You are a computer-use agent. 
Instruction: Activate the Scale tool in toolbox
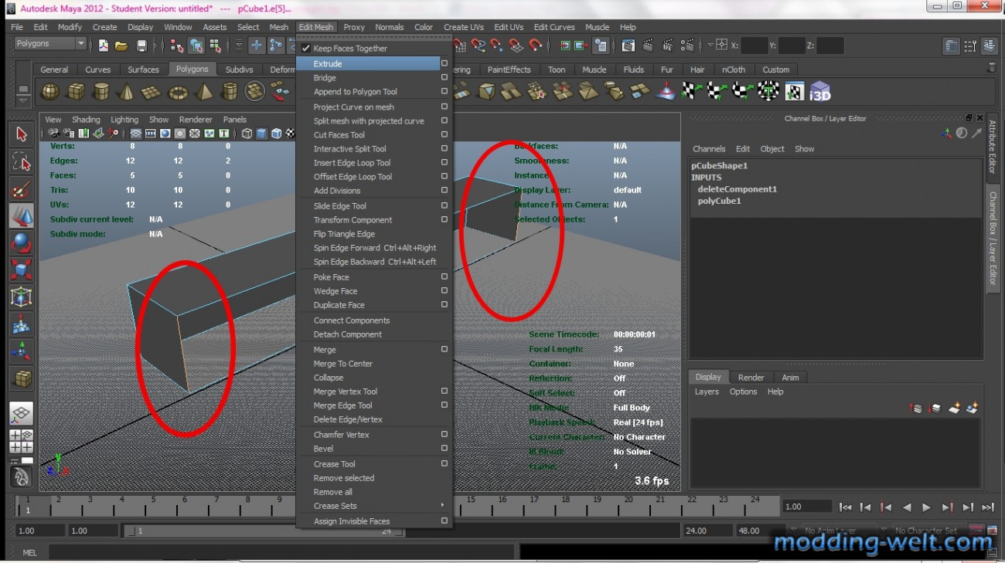(x=22, y=270)
